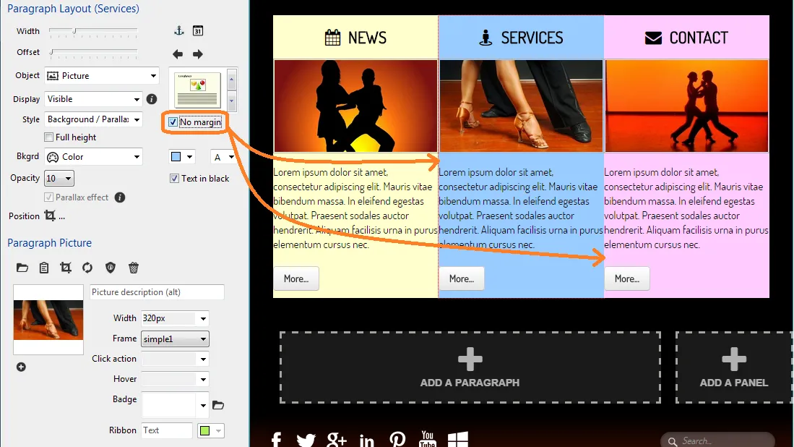Click the anchor icon in Paragraph Layout
Image resolution: width=794 pixels, height=447 pixels.
179,31
